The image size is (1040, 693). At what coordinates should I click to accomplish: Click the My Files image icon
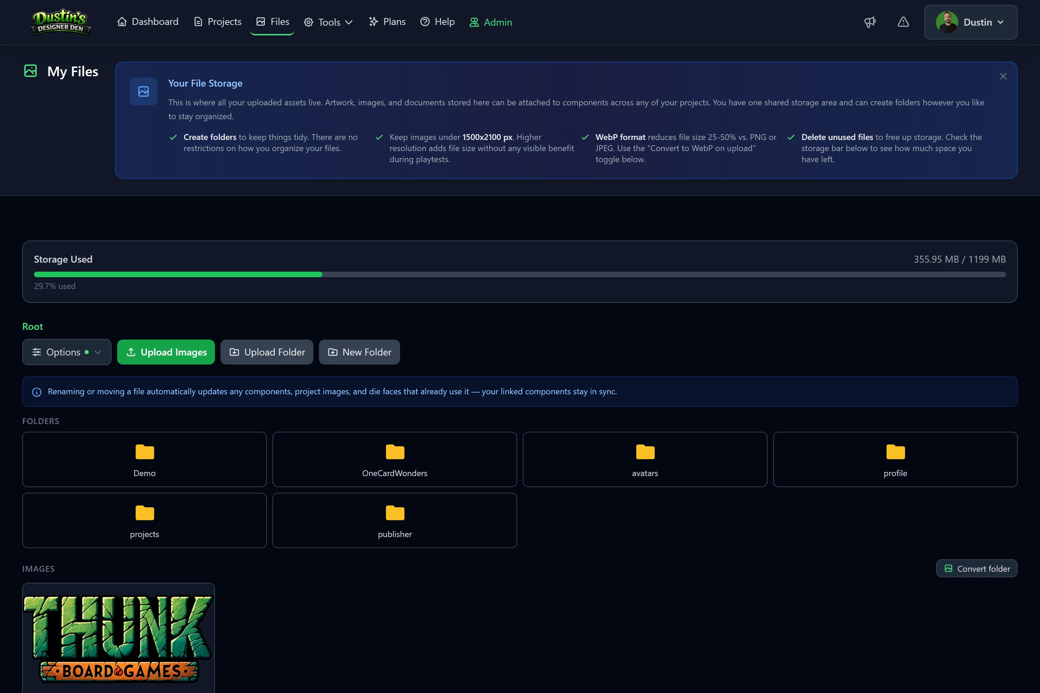click(31, 71)
